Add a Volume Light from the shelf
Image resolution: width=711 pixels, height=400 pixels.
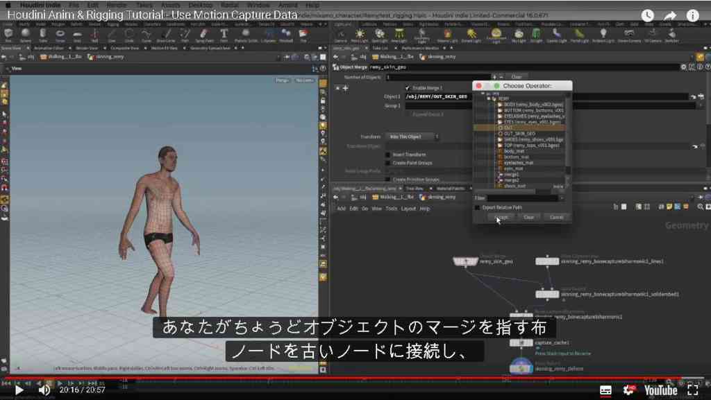[x=447, y=35]
